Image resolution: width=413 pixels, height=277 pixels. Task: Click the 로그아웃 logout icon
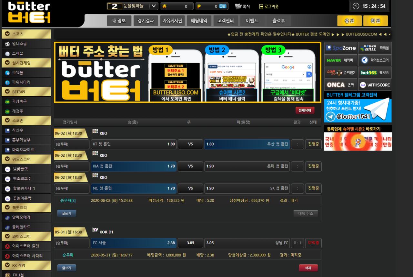pyautogui.click(x=261, y=6)
